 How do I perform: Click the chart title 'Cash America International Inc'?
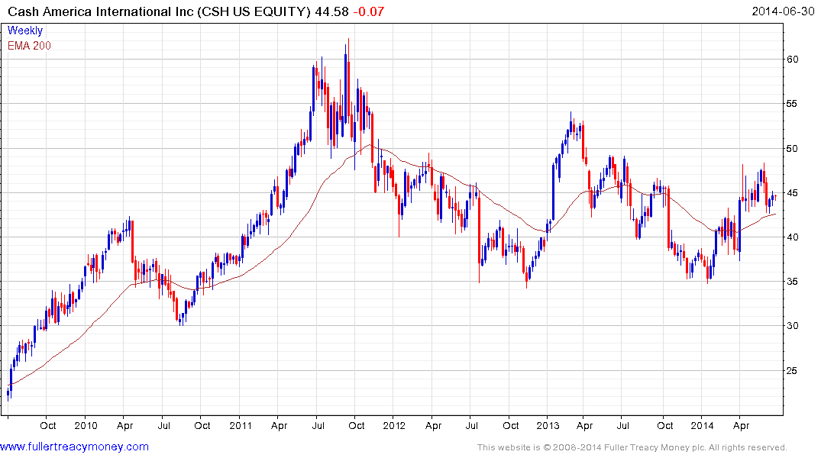101,11
